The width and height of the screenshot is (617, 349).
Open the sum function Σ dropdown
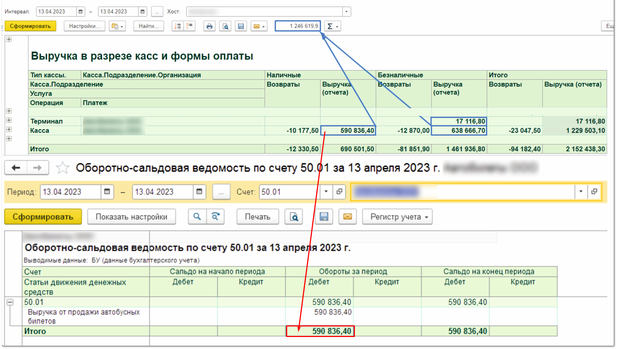click(x=332, y=26)
